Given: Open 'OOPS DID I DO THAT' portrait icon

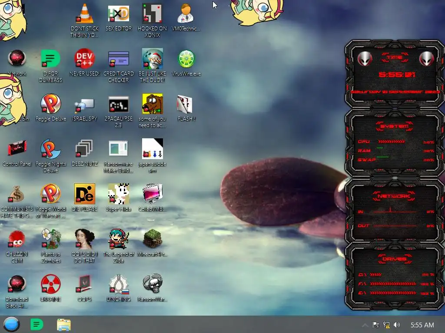Looking at the screenshot, I should point(85,239).
